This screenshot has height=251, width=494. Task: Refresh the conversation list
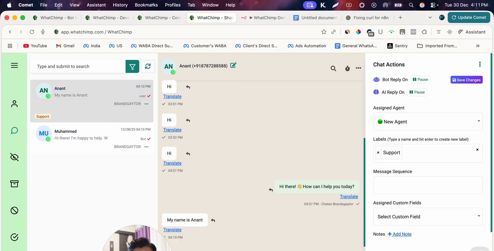coord(148,66)
